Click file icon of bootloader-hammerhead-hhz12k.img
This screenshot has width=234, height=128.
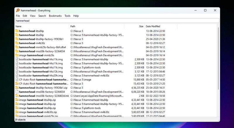click(17, 71)
